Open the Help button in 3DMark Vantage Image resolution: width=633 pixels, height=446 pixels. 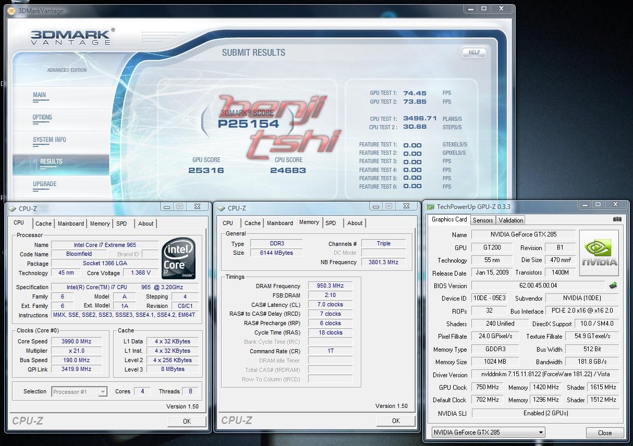click(473, 52)
